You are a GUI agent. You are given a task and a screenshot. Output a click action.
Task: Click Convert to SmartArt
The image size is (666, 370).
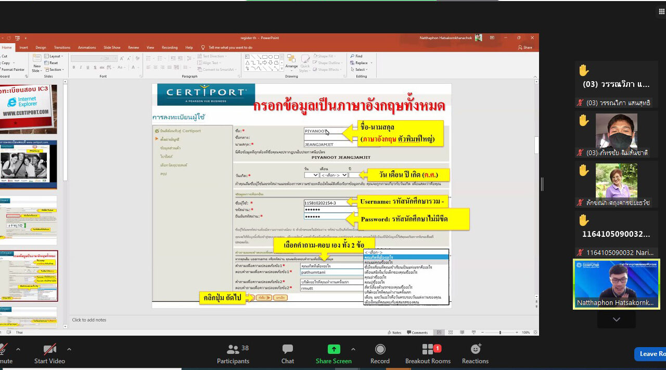(216, 70)
